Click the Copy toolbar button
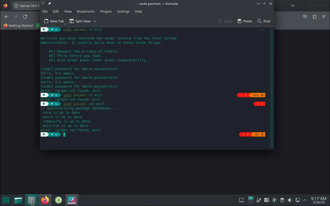This screenshot has width=330, height=206. point(225,21)
